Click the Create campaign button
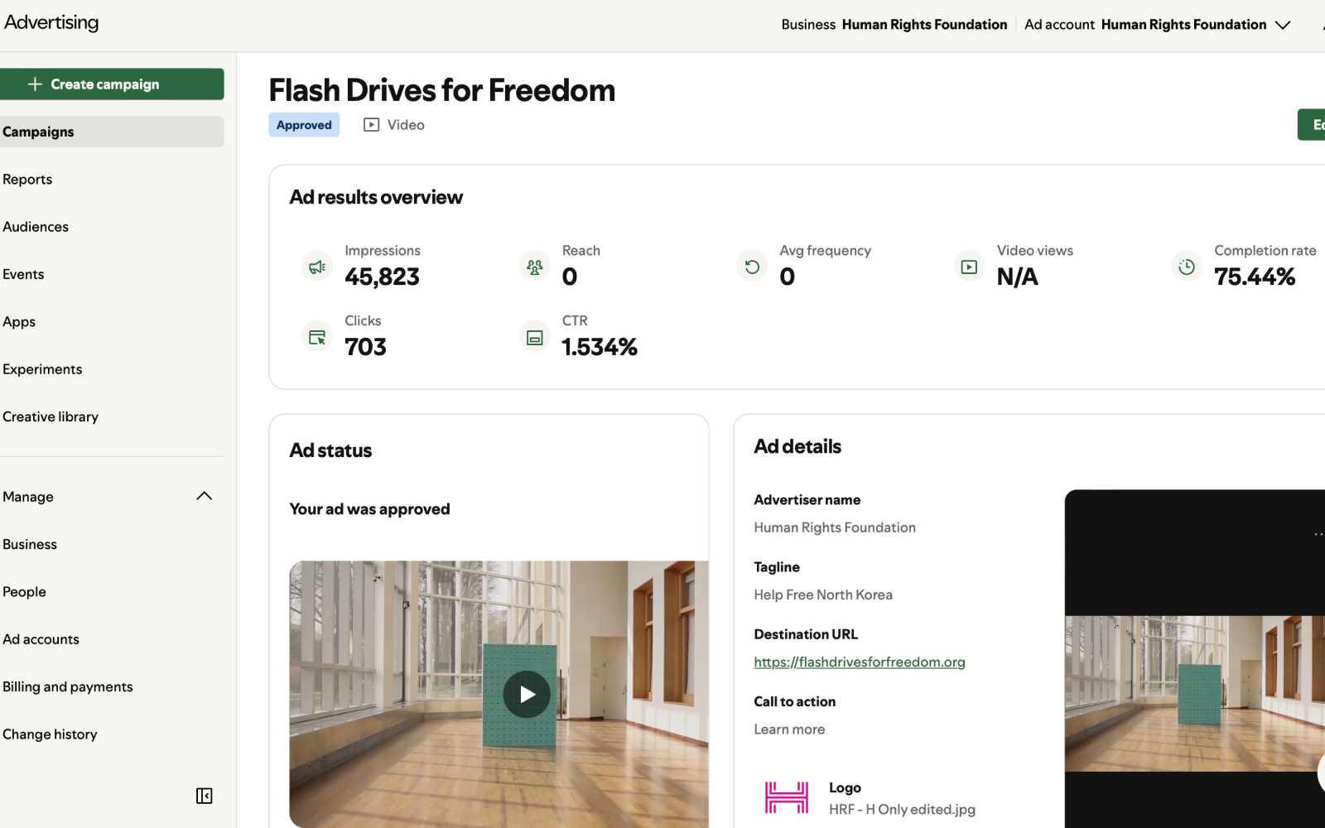The height and width of the screenshot is (828, 1325). click(x=112, y=84)
